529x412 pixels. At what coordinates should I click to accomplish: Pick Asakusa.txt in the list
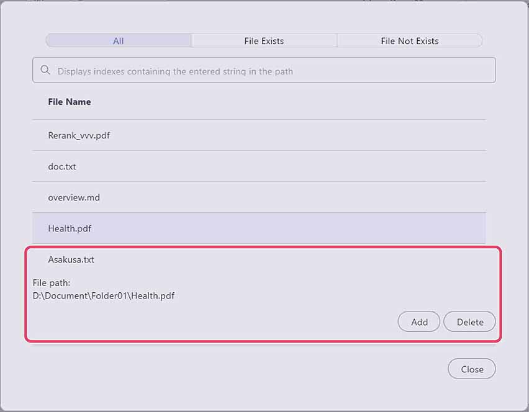71,259
